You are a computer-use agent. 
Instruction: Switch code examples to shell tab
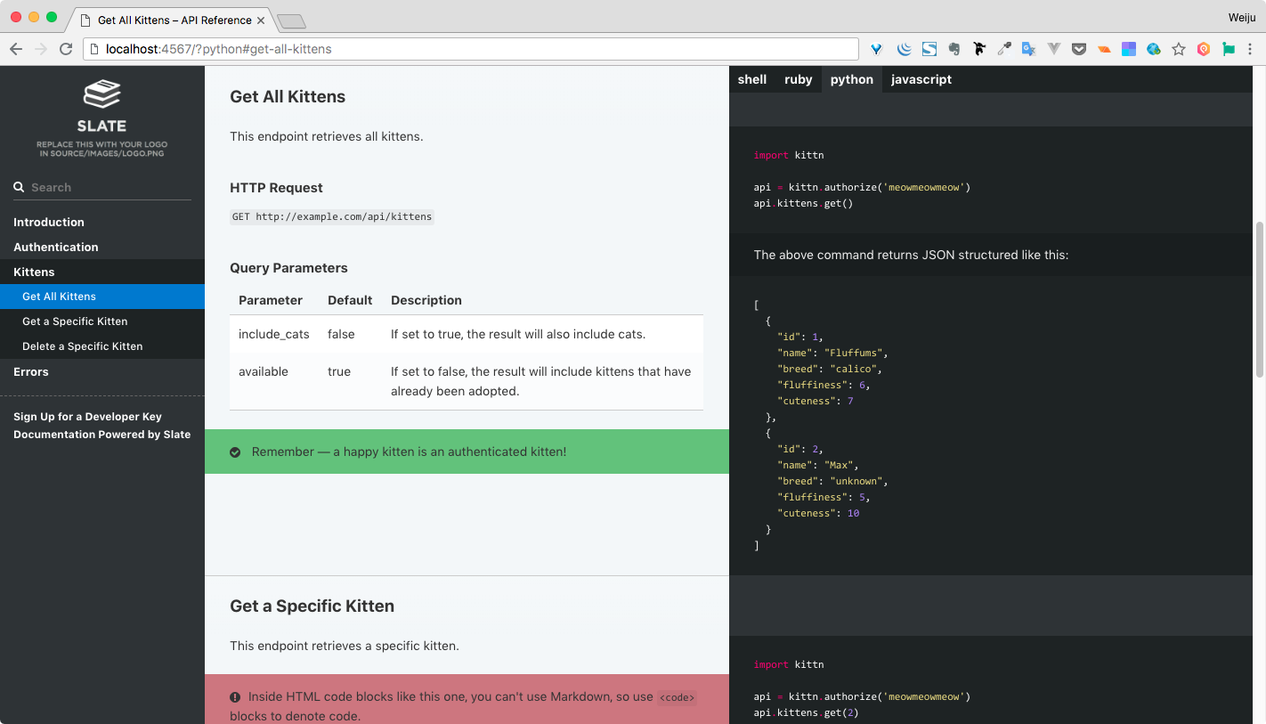[x=752, y=79]
